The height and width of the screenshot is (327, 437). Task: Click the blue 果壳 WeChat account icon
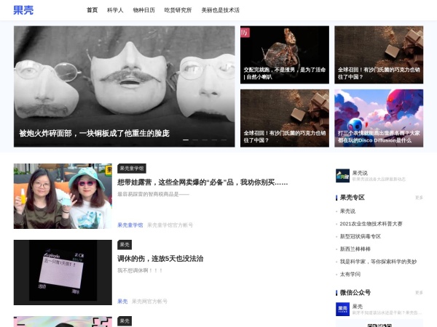[342, 309]
